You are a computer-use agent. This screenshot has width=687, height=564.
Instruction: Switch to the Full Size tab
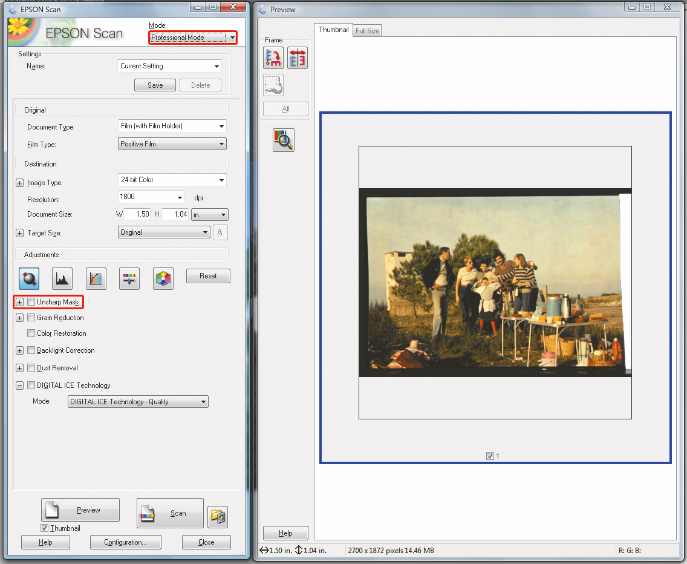368,31
